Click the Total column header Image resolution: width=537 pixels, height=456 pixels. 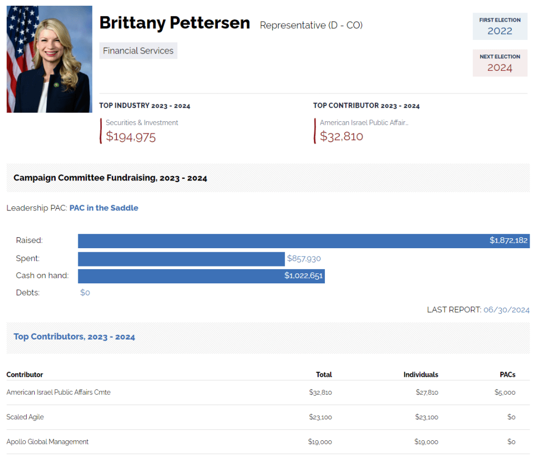pos(324,375)
